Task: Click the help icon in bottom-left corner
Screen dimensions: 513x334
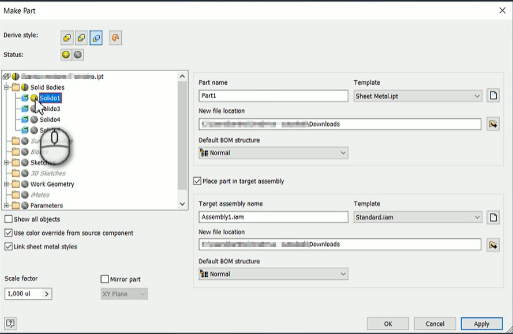Action: pyautogui.click(x=10, y=324)
